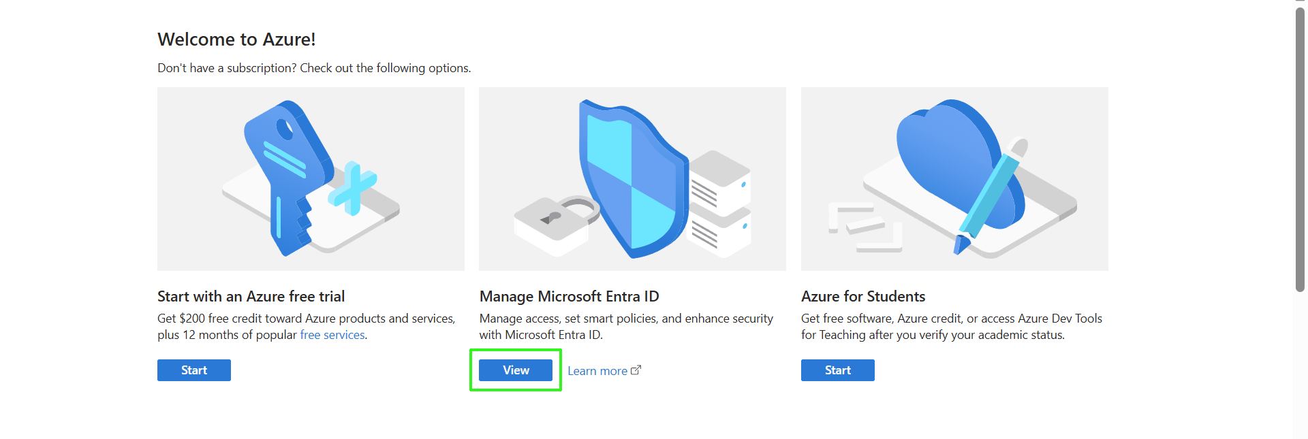
Task: Click the Don't have a subscription text
Action: [x=314, y=68]
